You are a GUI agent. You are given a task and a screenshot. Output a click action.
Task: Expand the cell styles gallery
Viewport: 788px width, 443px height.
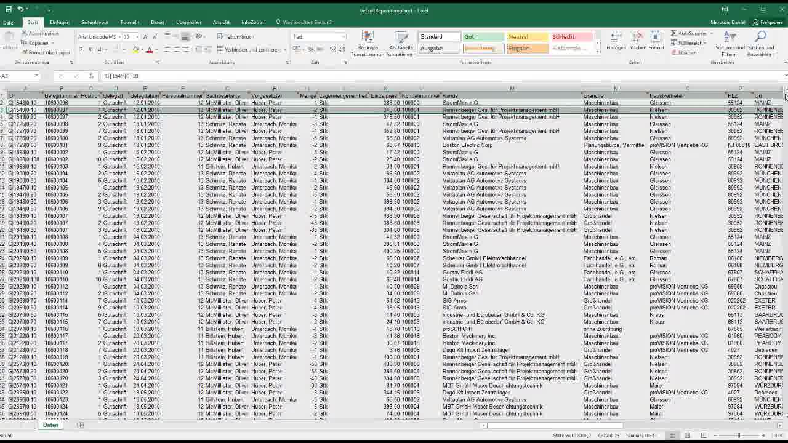click(598, 52)
